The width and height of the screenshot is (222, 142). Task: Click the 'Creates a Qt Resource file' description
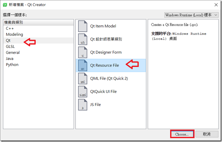pyautogui.click(x=174, y=25)
